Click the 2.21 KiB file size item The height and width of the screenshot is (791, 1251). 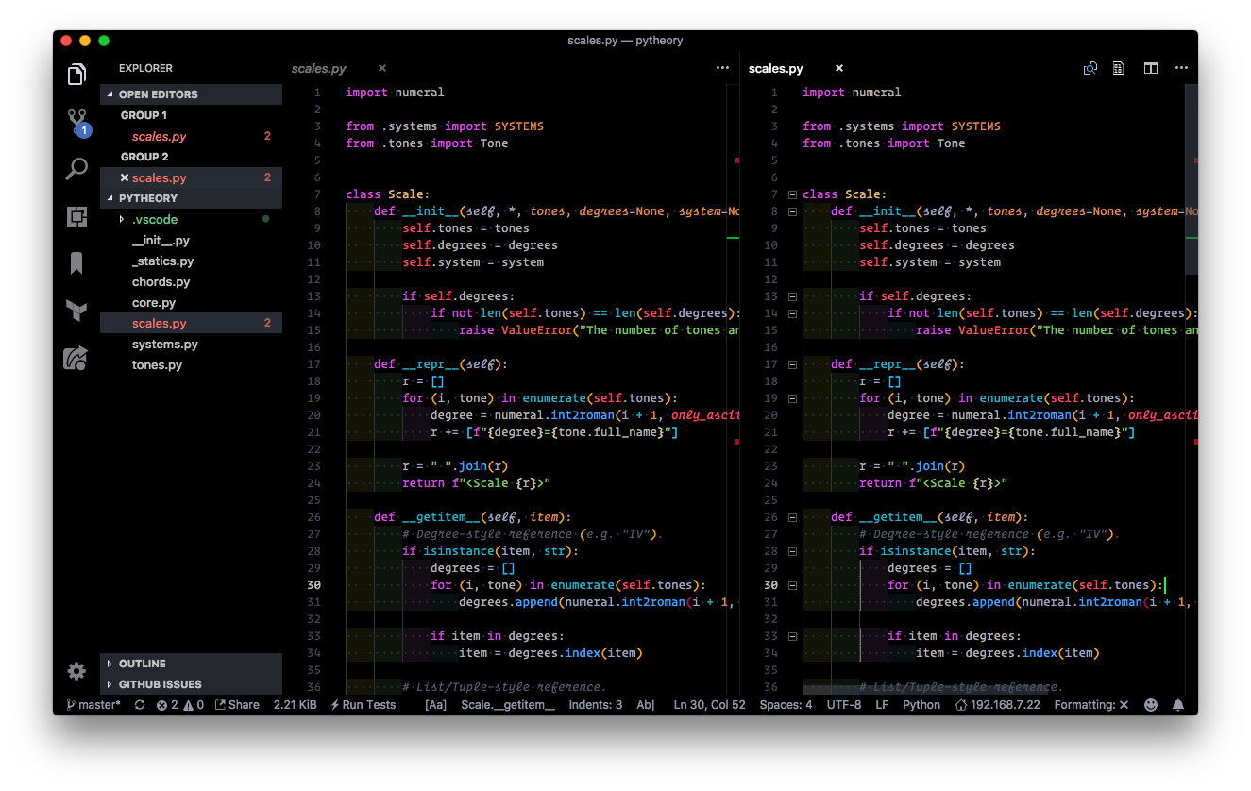(295, 705)
